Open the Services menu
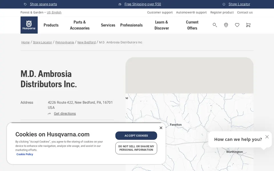 coord(108,25)
